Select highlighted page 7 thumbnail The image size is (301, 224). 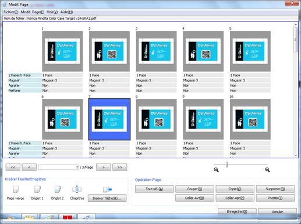point(109,119)
